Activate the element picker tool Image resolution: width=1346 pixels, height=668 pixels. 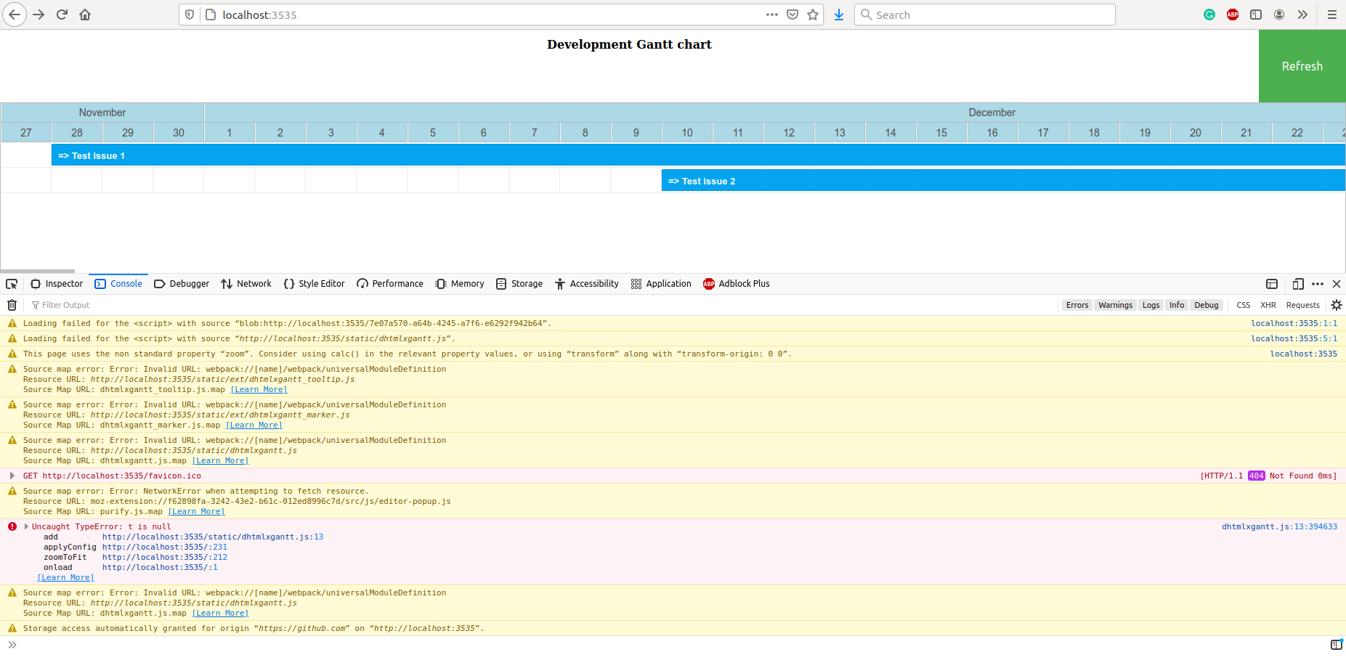coord(12,284)
